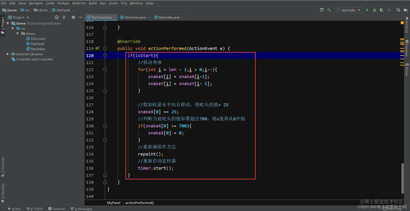Collapse the Game project root node
The image size is (410, 211).
click(x=8, y=23)
